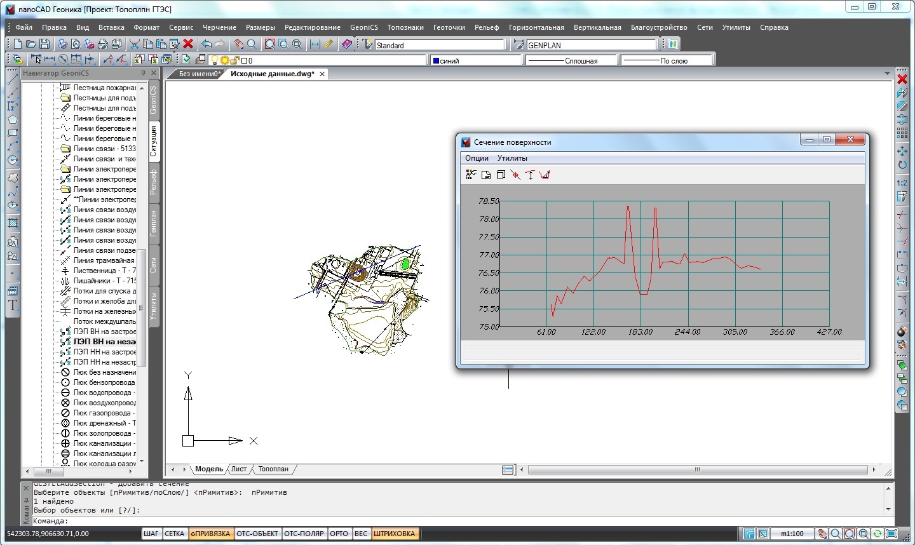
Task: Open the Сплошная linetype dropdown
Action: tap(571, 60)
